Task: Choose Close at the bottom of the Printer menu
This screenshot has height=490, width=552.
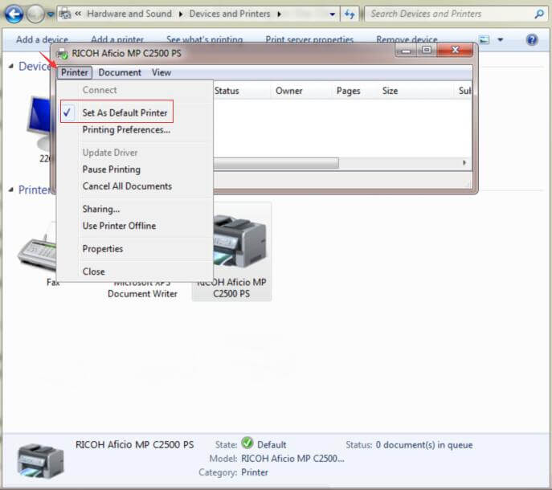Action: [94, 272]
